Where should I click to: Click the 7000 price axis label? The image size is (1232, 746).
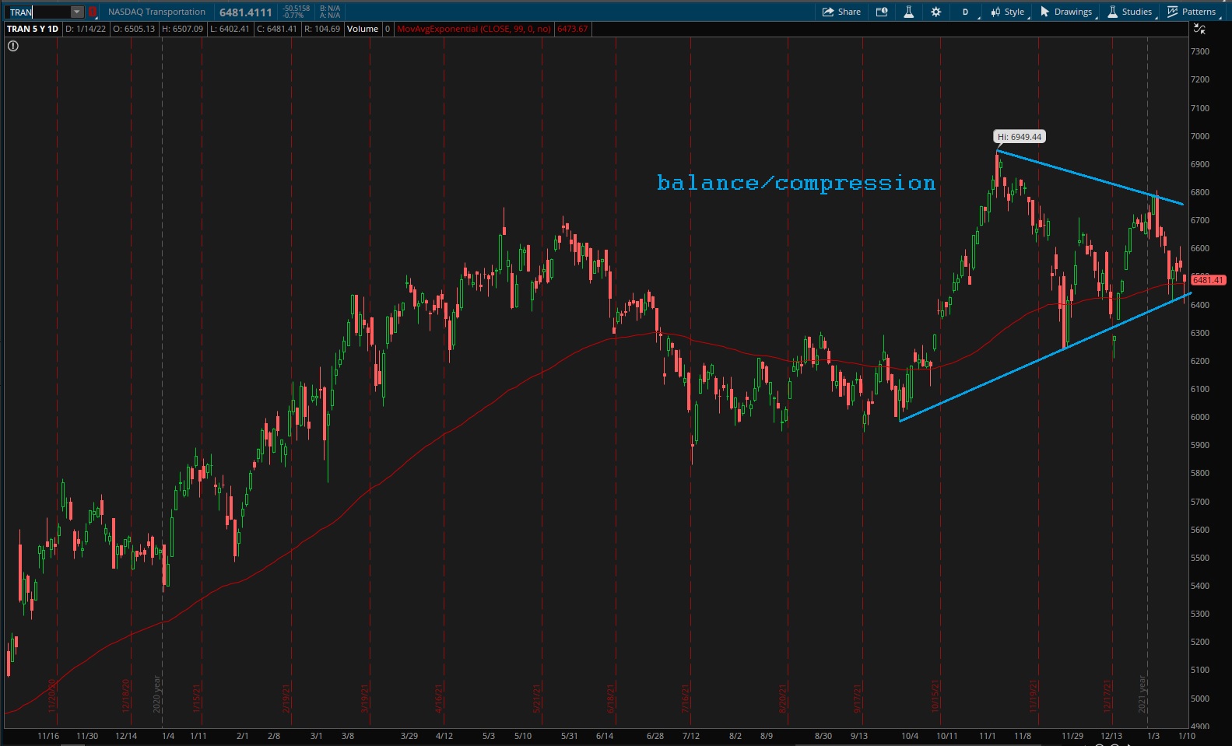point(1200,136)
